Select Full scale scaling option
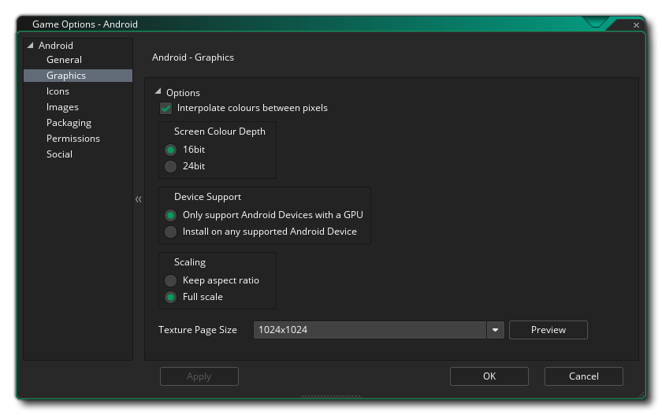Image resolution: width=662 pixels, height=415 pixels. pyautogui.click(x=170, y=297)
